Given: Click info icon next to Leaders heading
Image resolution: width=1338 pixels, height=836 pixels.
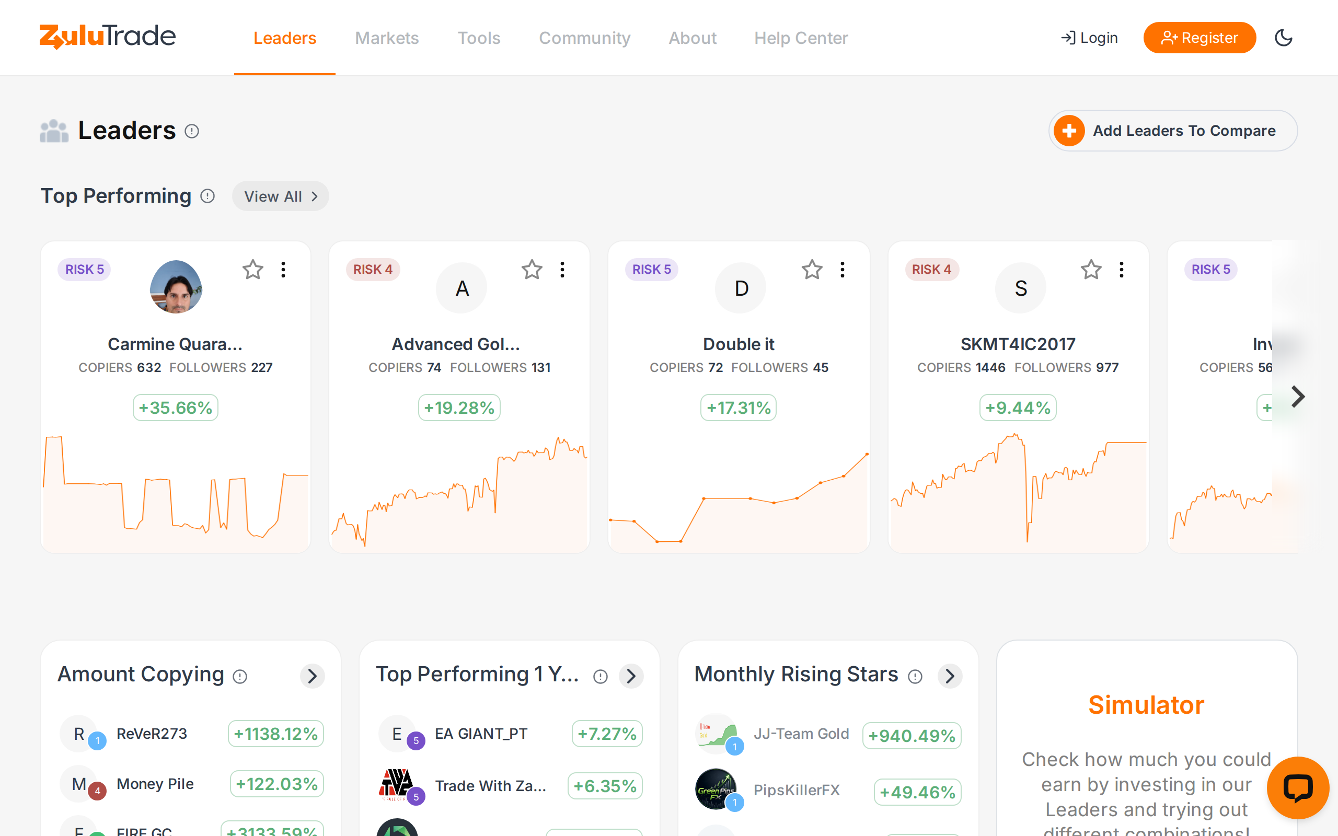Looking at the screenshot, I should pos(192,131).
